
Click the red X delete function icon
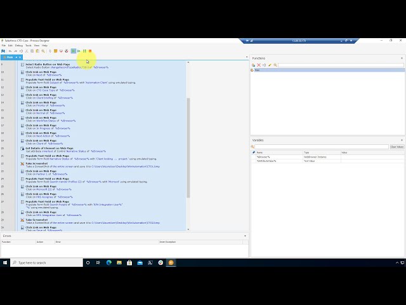pos(259,65)
